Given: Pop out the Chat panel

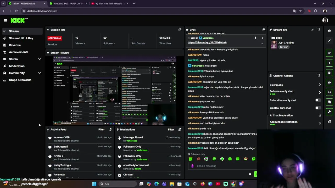Looking at the screenshot, I should coord(263,30).
